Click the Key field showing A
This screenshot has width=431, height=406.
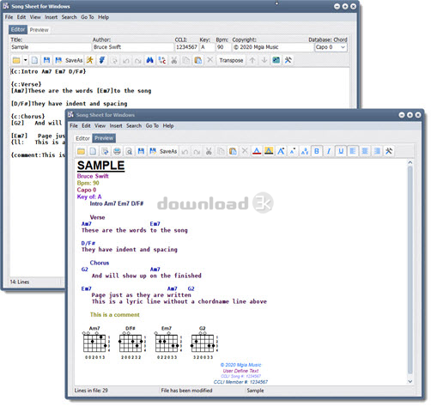tap(207, 47)
